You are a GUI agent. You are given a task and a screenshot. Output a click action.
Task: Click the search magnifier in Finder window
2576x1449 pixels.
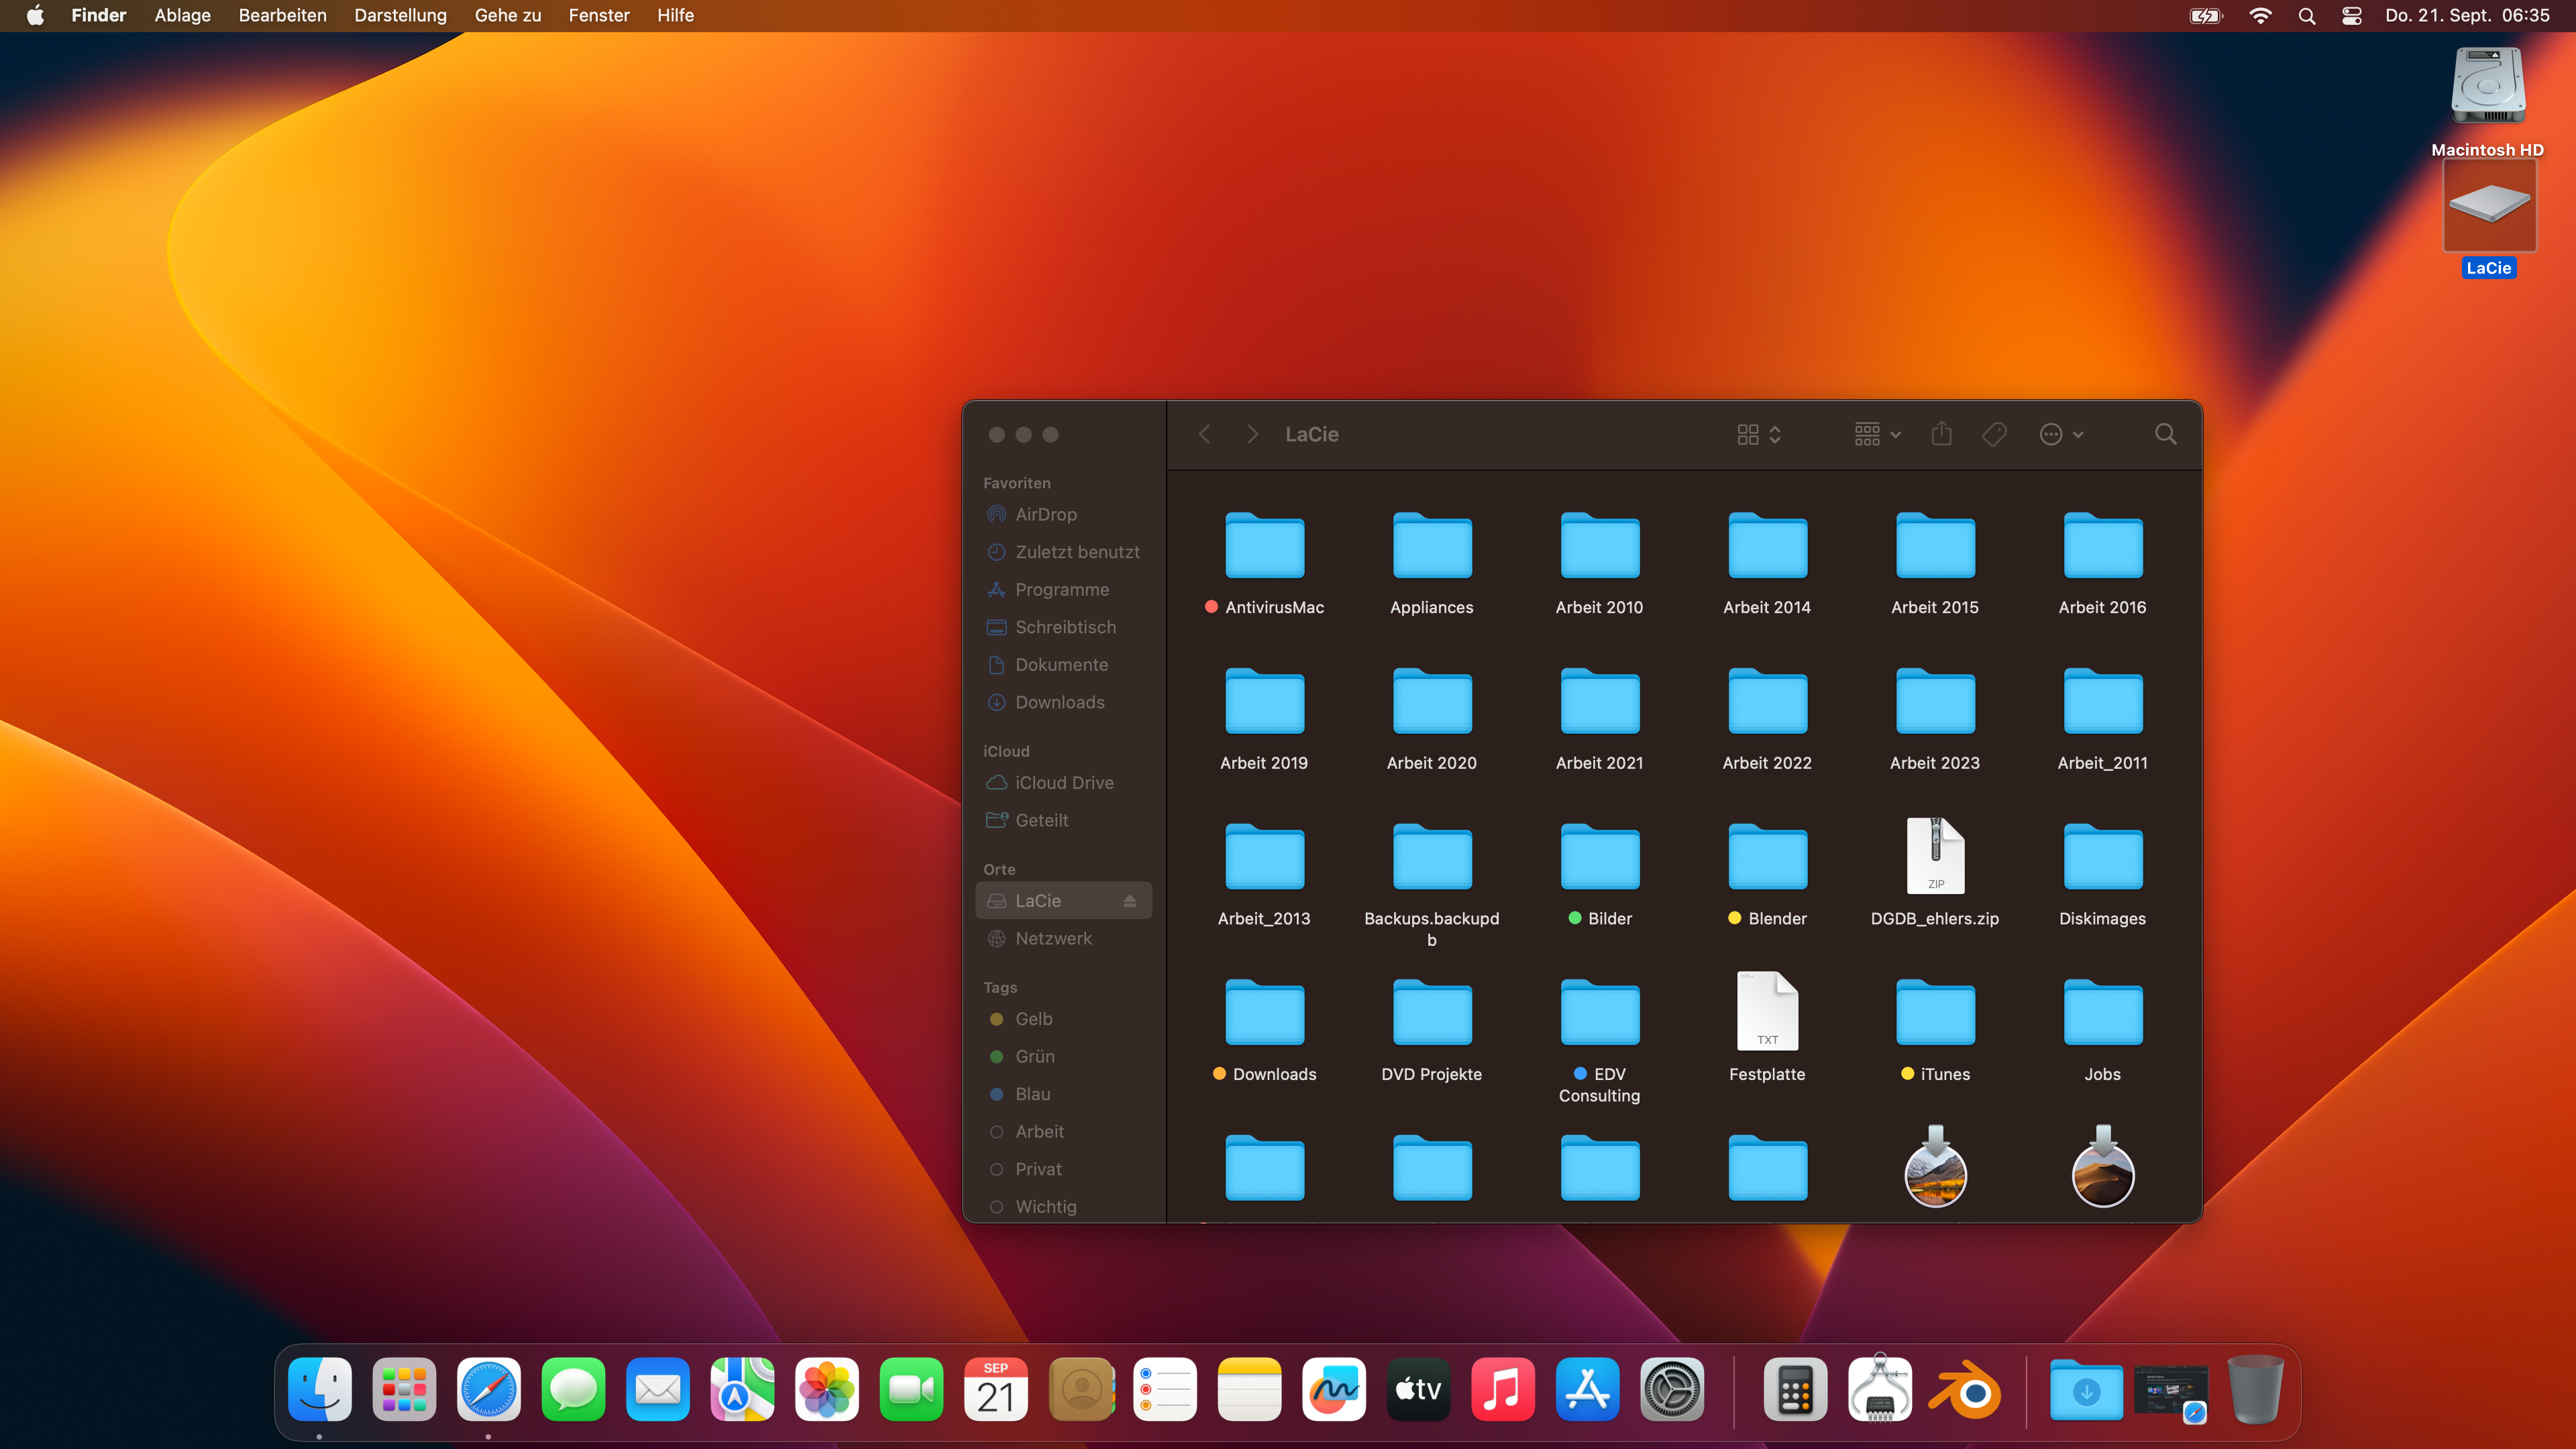[2165, 434]
